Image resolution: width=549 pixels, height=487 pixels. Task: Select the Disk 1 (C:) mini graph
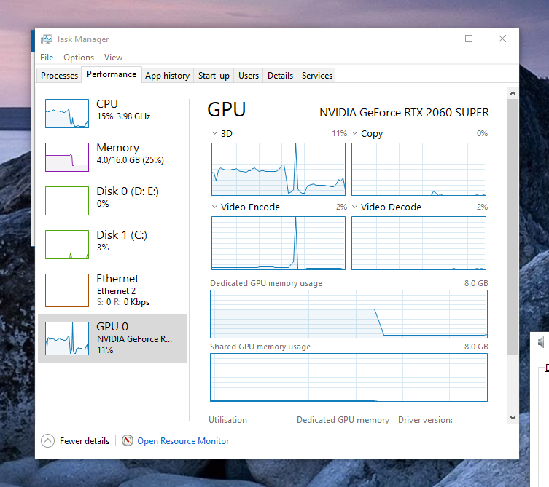pyautogui.click(x=67, y=245)
